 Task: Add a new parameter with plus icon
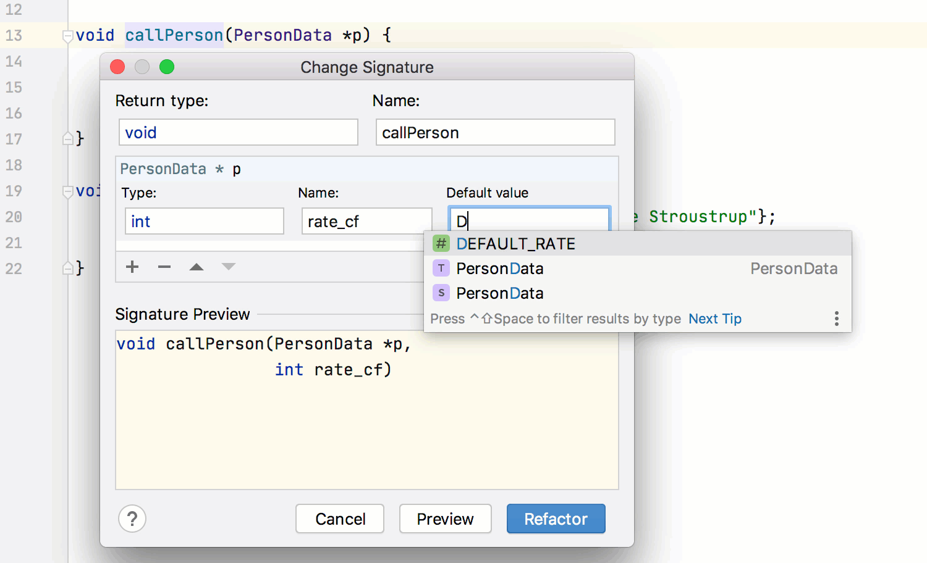(x=132, y=267)
